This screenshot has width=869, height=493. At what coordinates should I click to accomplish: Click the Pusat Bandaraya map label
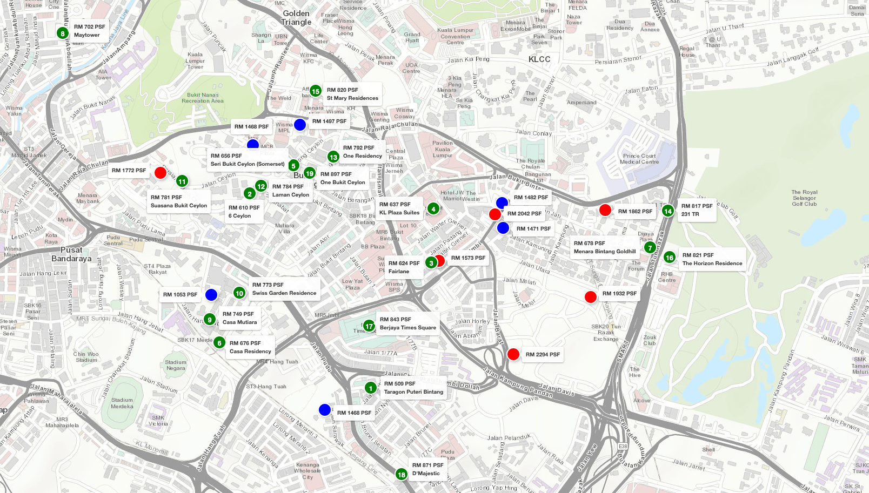[71, 254]
